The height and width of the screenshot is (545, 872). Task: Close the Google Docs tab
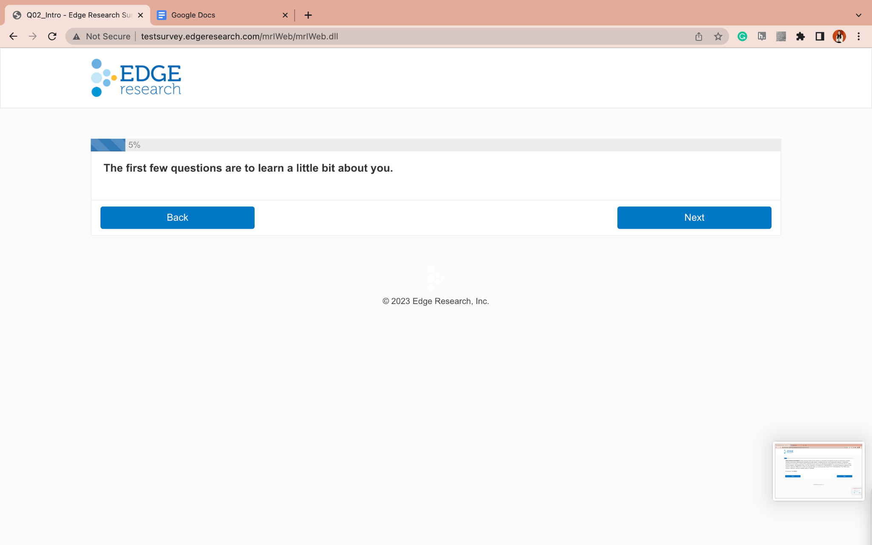pos(285,15)
